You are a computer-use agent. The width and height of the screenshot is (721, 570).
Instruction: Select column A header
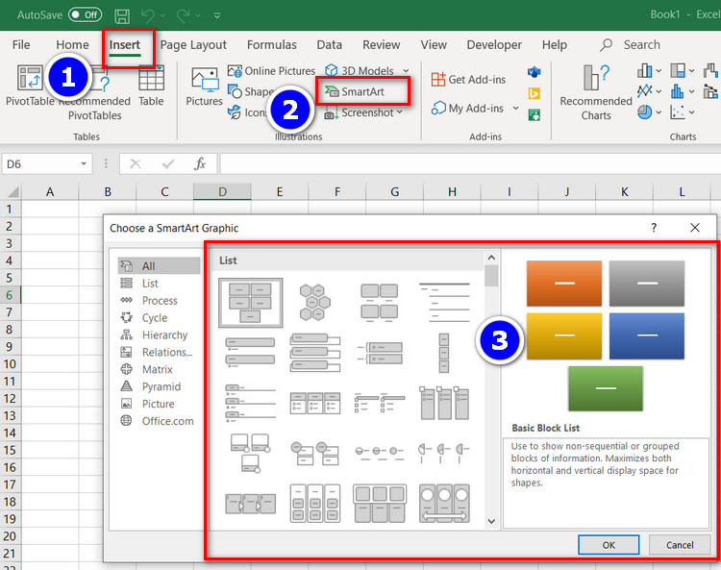(x=50, y=191)
